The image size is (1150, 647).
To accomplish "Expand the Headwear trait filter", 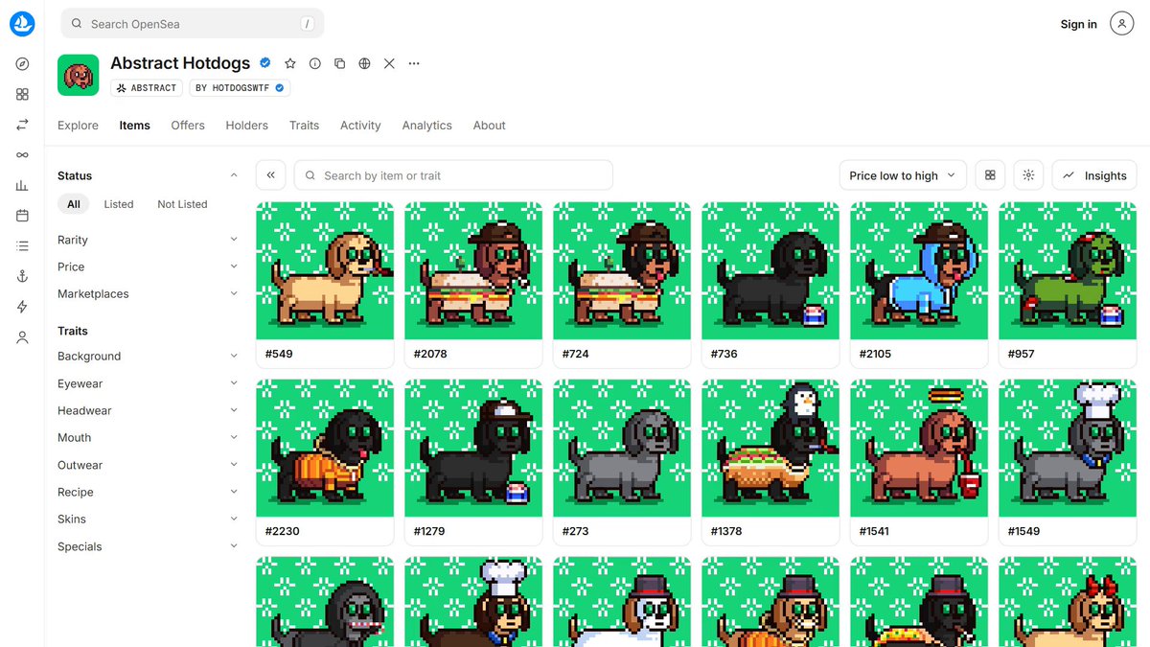I will [148, 411].
